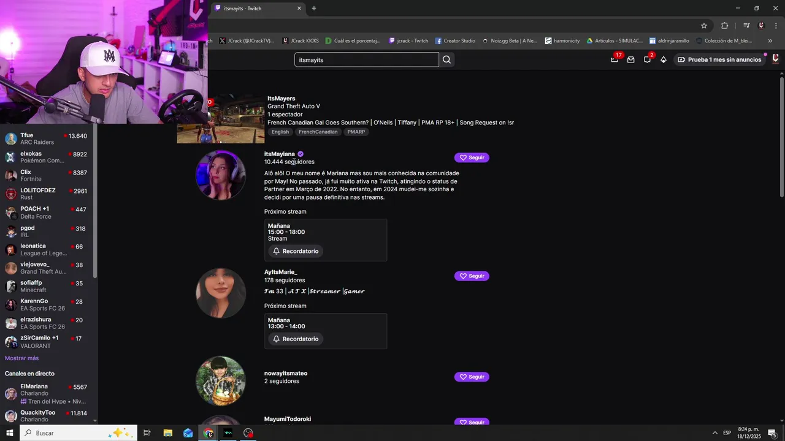
Task: Set Recordatorio for AyItsMarie_ stream
Action: point(296,339)
